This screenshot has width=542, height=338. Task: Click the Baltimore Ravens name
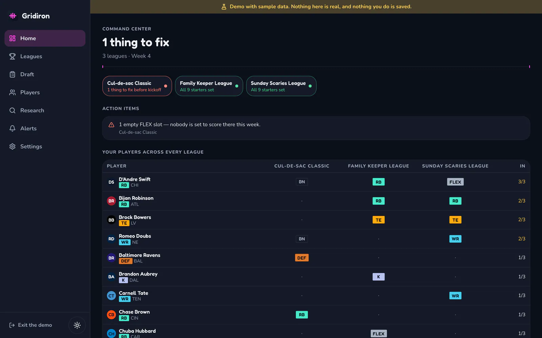140,255
